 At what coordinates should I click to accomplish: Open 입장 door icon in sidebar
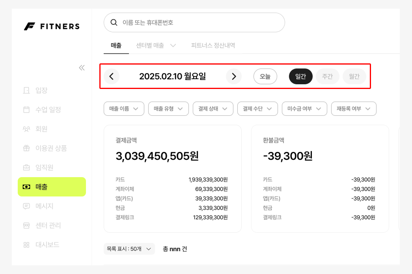tap(26, 90)
